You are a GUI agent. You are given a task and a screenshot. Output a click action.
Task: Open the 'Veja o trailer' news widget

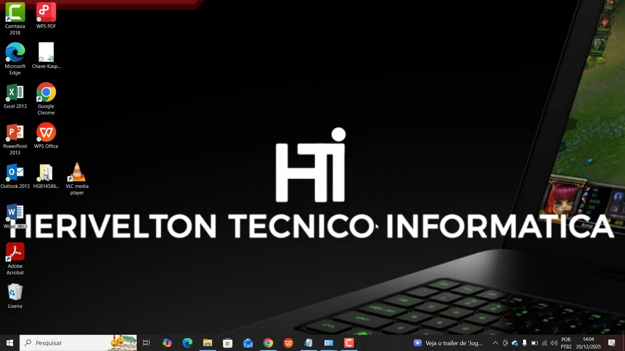coord(448,343)
